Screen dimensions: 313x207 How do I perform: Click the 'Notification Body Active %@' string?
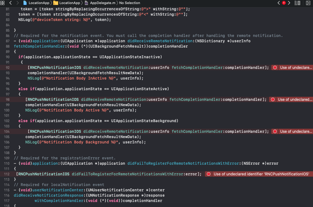(x=74, y=110)
